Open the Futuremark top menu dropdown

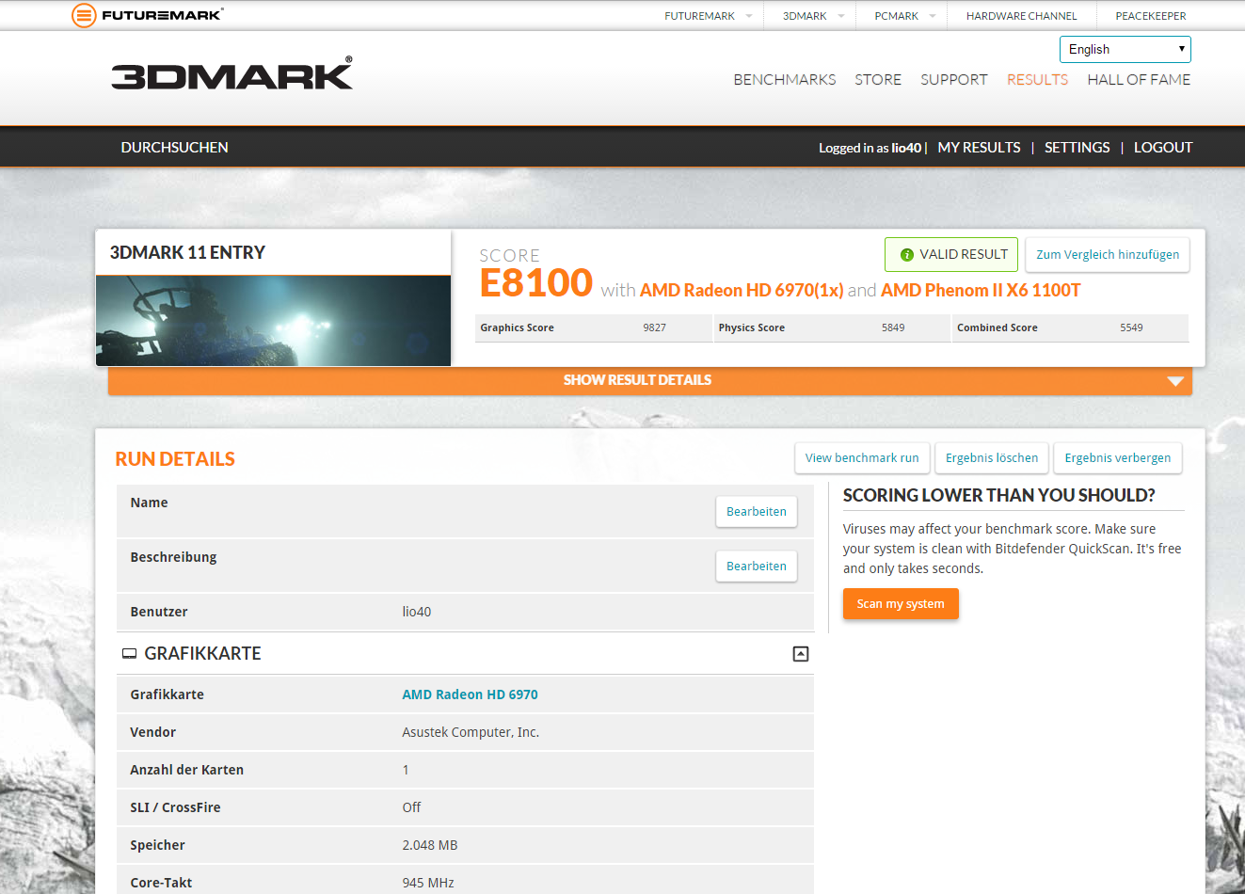click(x=708, y=16)
